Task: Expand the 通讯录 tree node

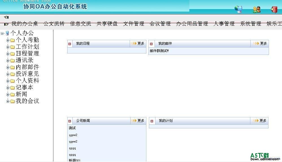Action: [x=8, y=61]
